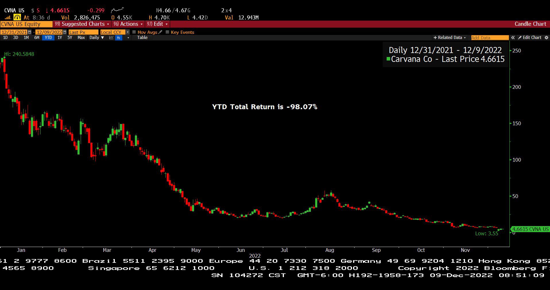Image resolution: width=550 pixels, height=290 pixels.
Task: Open the start date calendar picker
Action: pyautogui.click(x=30, y=32)
